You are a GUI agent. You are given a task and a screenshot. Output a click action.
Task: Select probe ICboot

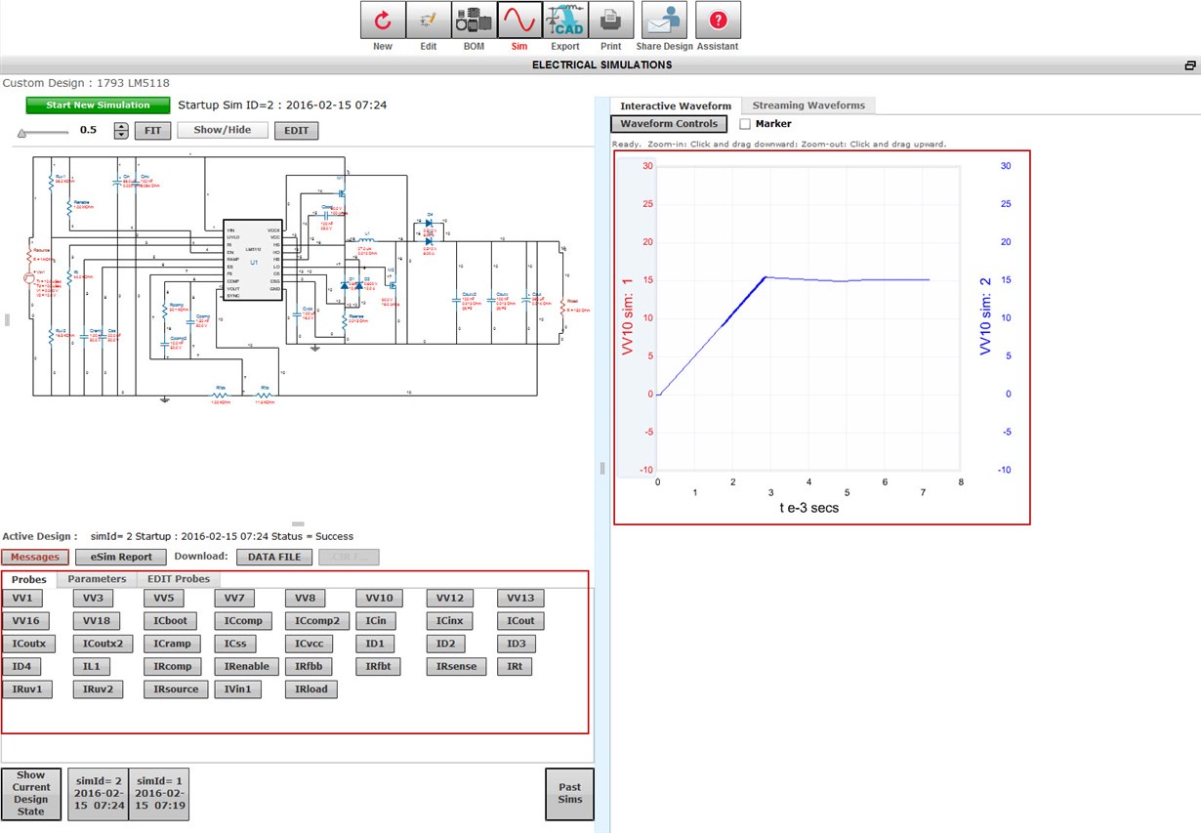(x=170, y=621)
